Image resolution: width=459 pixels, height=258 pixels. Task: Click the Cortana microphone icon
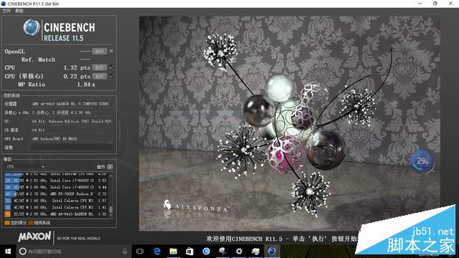[125, 252]
